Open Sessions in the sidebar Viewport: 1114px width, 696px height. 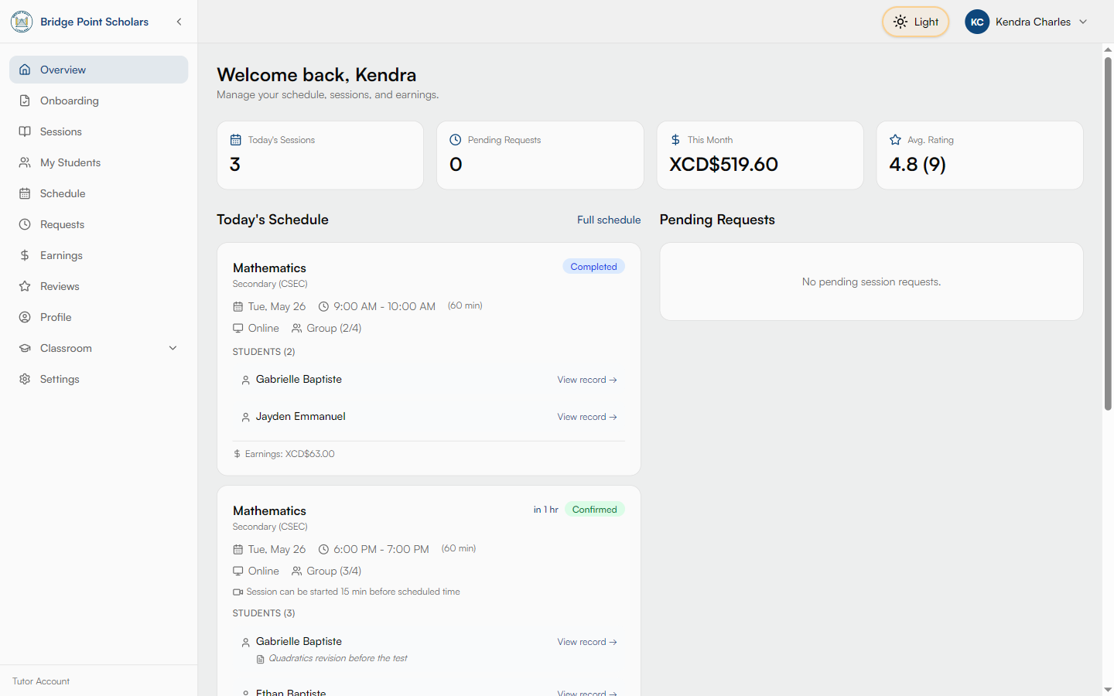tap(98, 131)
